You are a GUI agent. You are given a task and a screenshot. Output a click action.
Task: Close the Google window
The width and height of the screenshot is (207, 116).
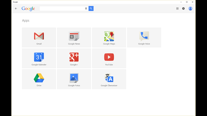(x=192, y=2)
